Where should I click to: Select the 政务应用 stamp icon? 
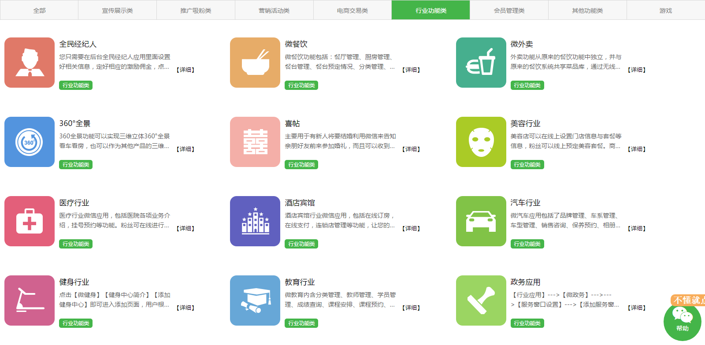tap(481, 300)
